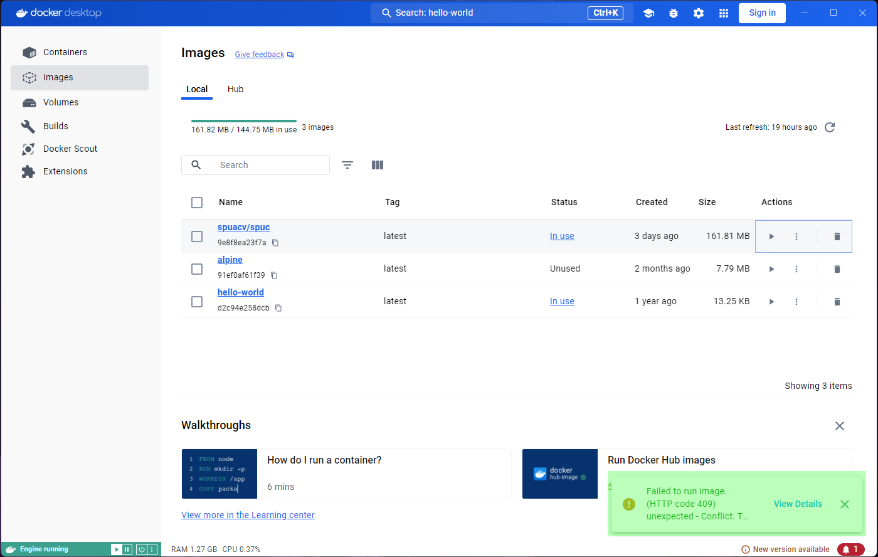Copy image ID 91ef0af61f39
Viewport: 878px width, 557px height.
[x=274, y=275]
